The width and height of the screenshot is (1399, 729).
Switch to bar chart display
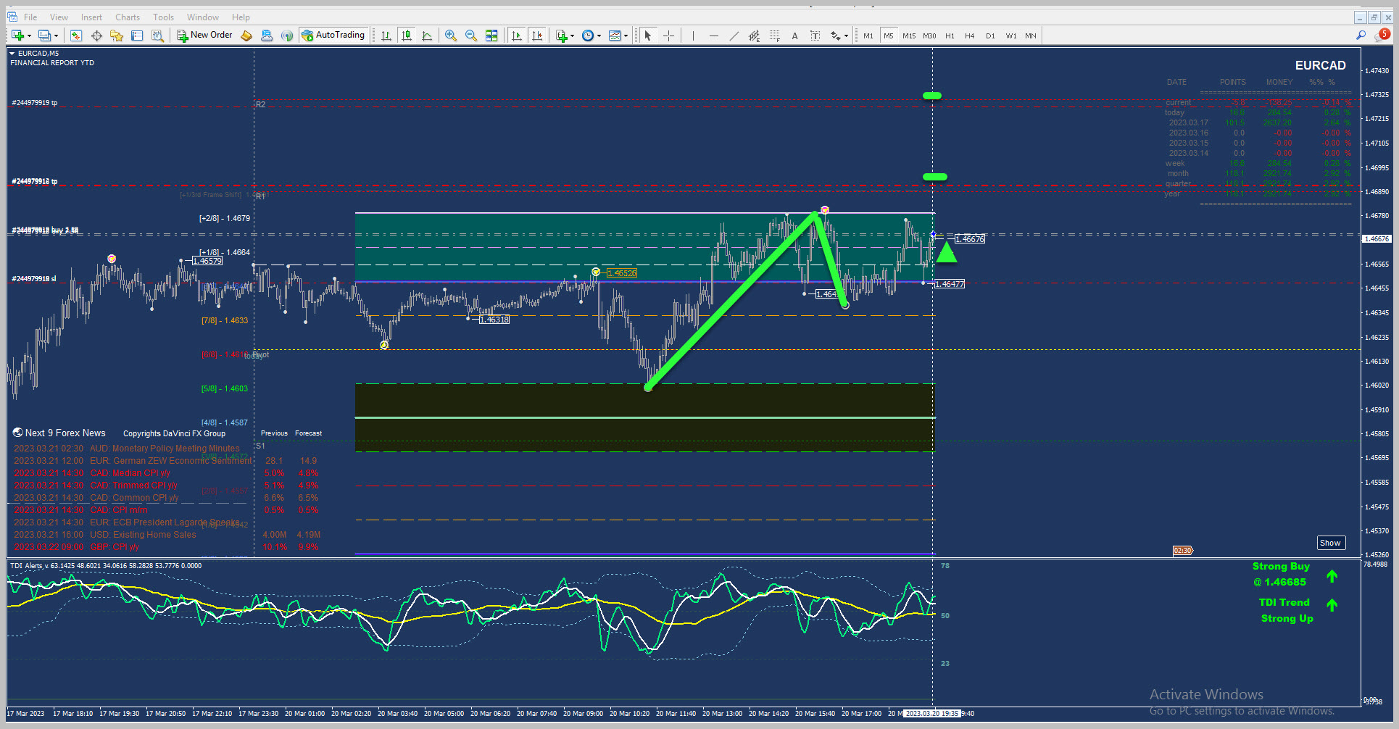point(386,36)
